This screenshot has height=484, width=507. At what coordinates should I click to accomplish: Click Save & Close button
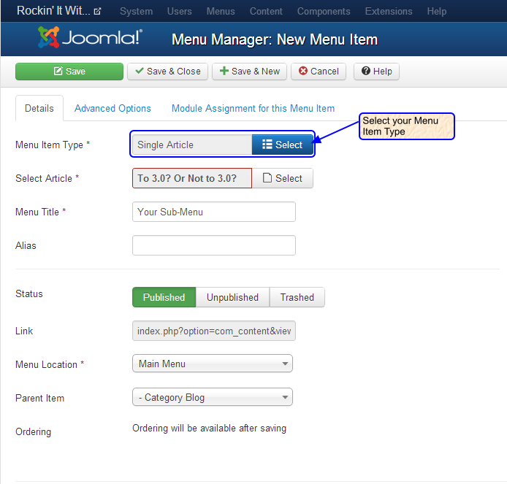click(x=167, y=72)
